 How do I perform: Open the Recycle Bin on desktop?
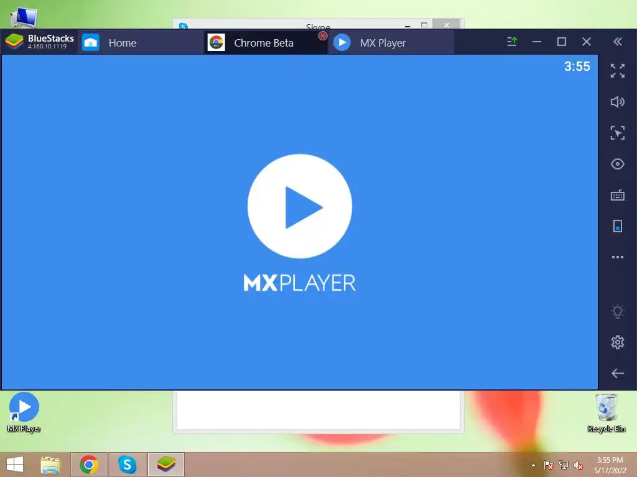coord(606,413)
